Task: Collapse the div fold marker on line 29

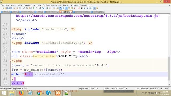Action: tap(10, 52)
